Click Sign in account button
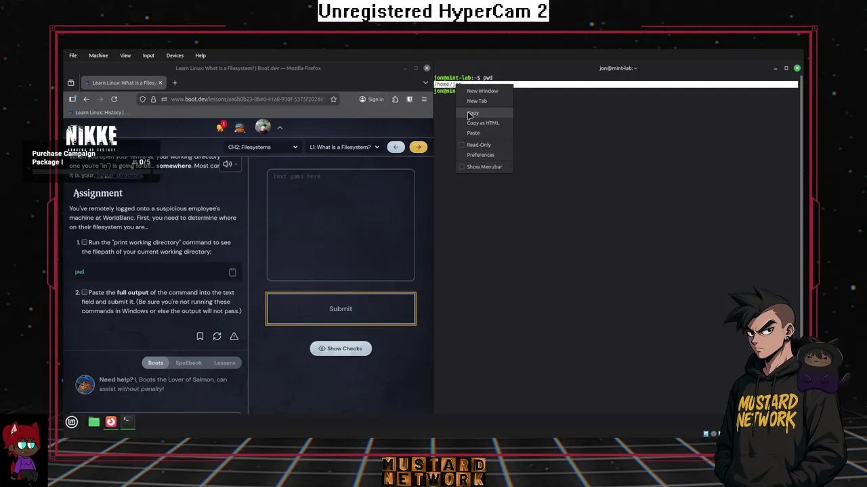 coord(371,99)
